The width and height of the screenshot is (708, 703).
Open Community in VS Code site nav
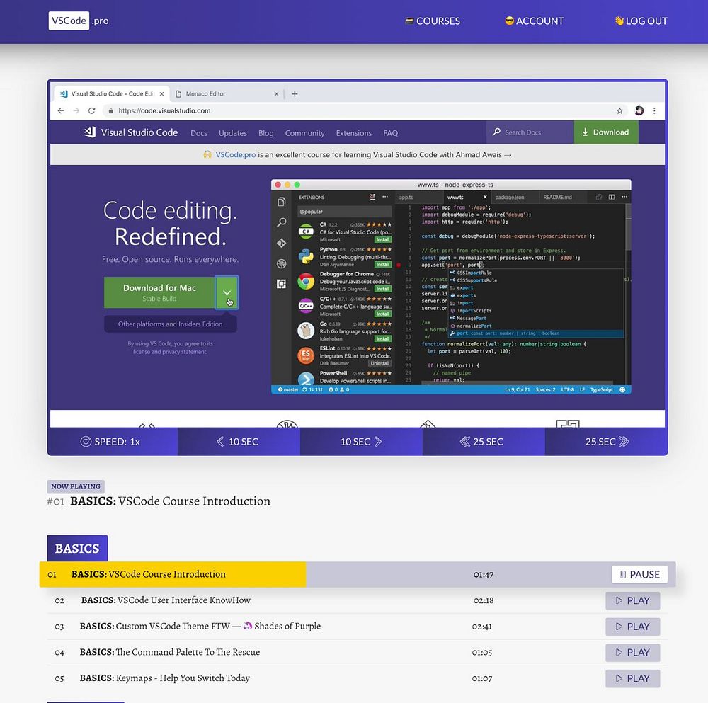pos(304,133)
